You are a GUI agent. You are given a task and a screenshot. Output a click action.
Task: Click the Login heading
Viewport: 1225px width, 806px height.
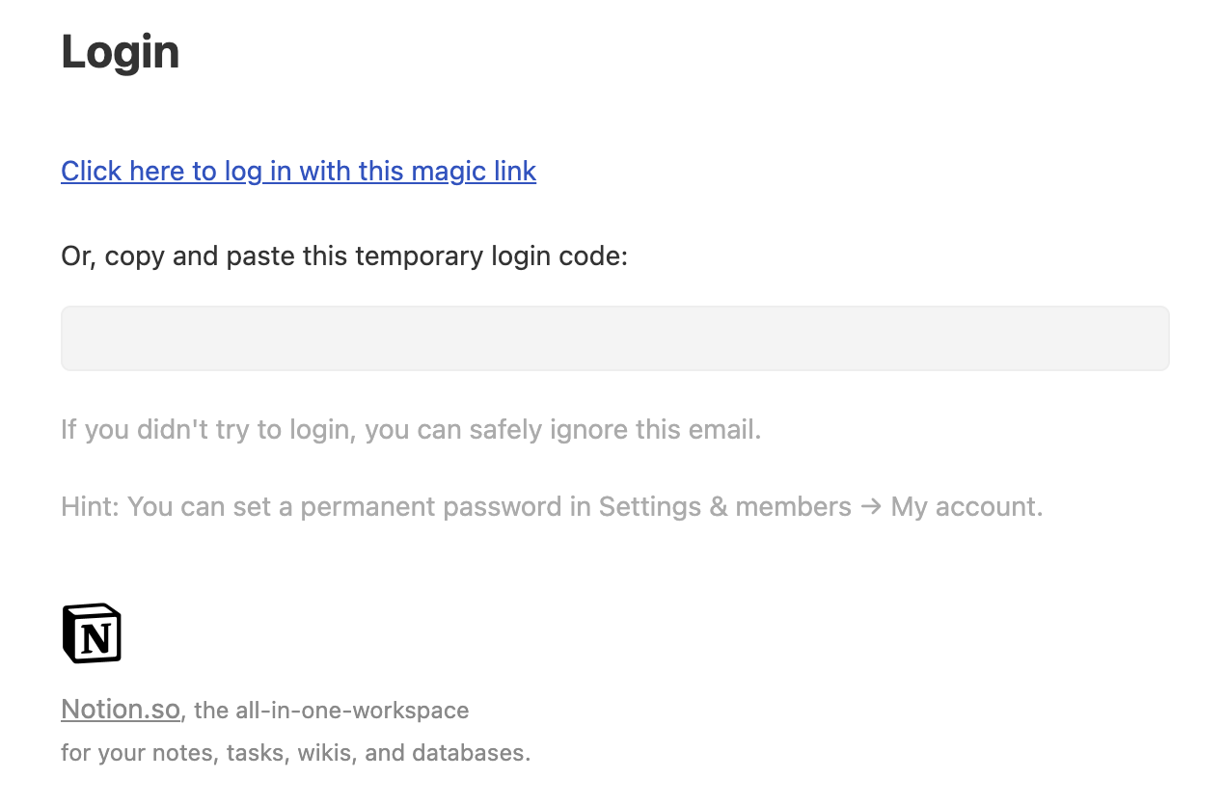pyautogui.click(x=121, y=52)
